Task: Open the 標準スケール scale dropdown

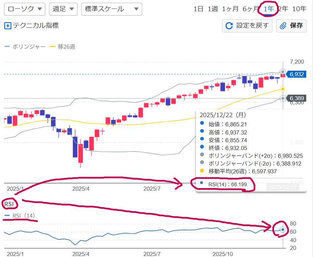Action: tap(111, 9)
